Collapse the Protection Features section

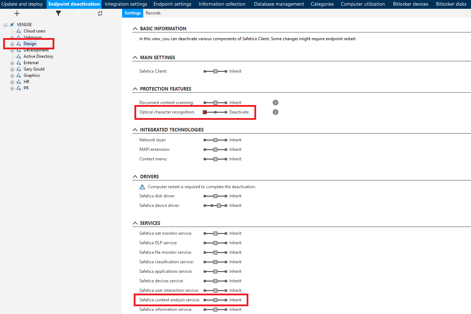point(135,89)
